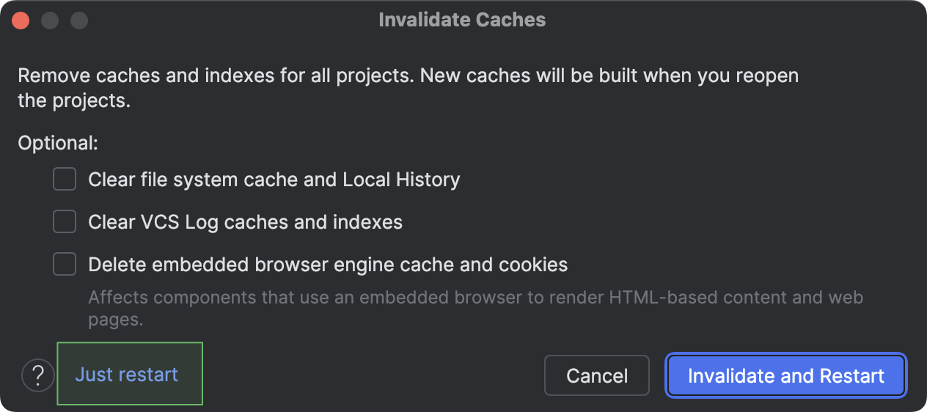Close the Invalidate Caches dialog with red button

click(21, 21)
